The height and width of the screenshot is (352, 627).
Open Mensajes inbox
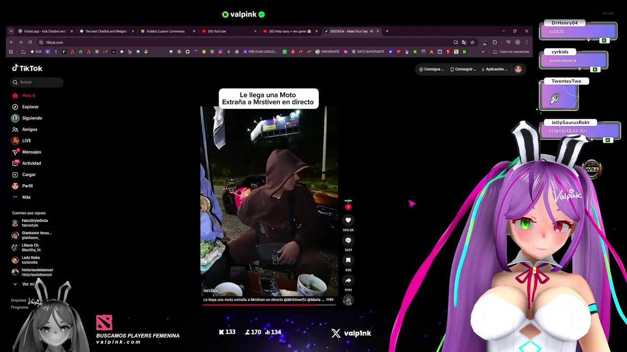click(26, 152)
